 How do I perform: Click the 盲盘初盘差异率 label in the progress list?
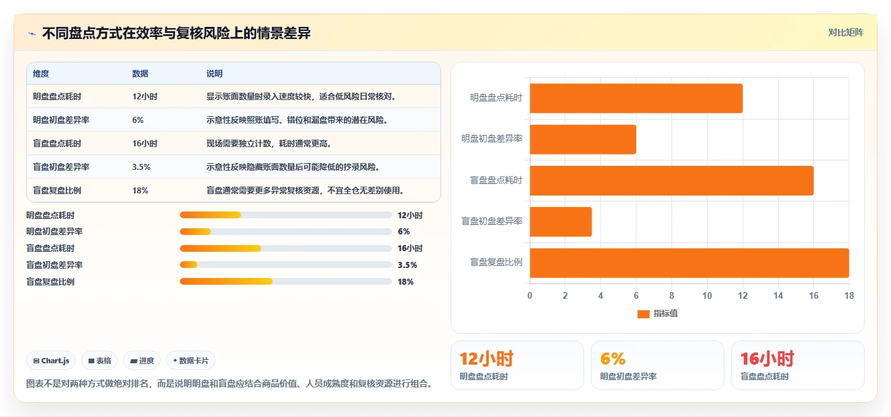pyautogui.click(x=54, y=265)
